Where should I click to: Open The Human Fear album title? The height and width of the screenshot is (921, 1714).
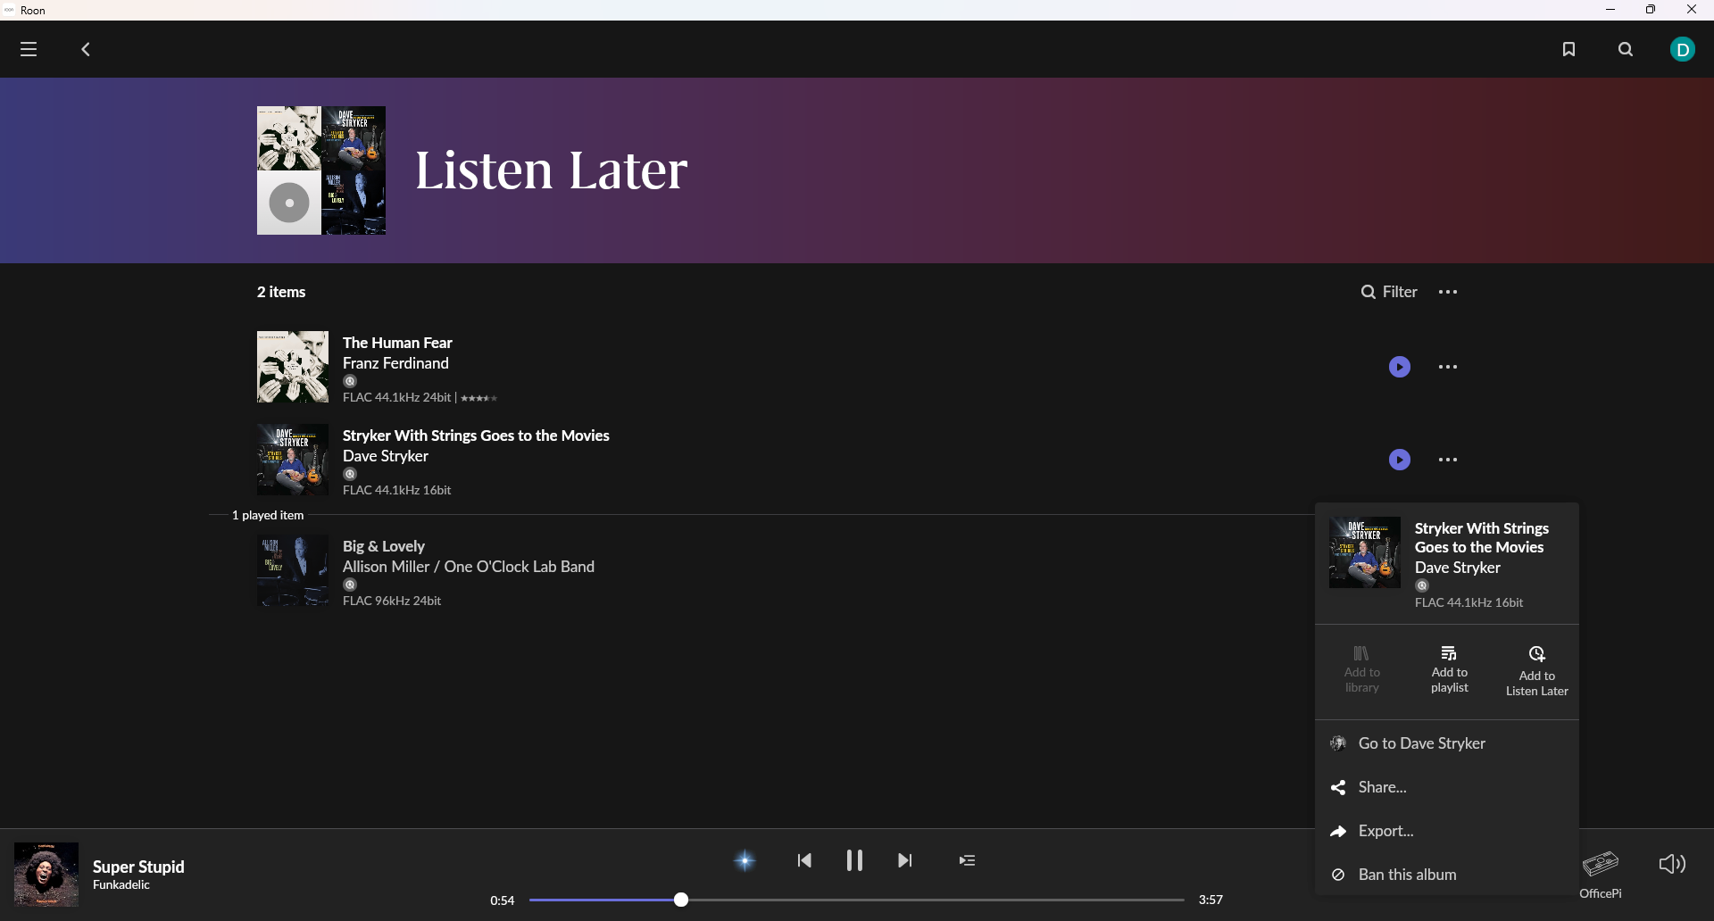coord(397,343)
